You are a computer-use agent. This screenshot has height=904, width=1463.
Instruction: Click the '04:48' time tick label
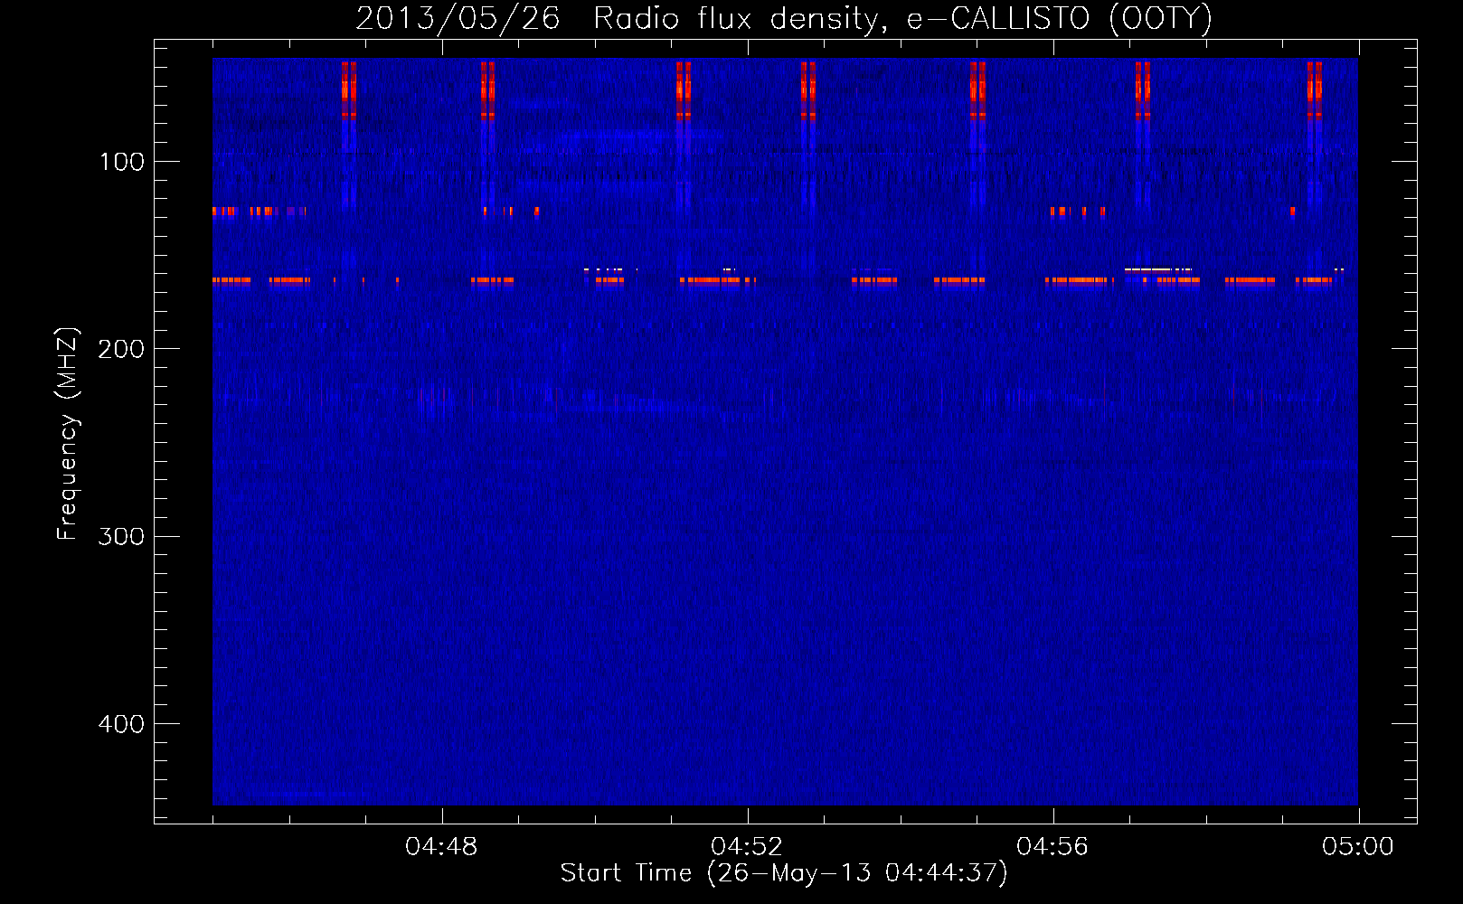[441, 847]
